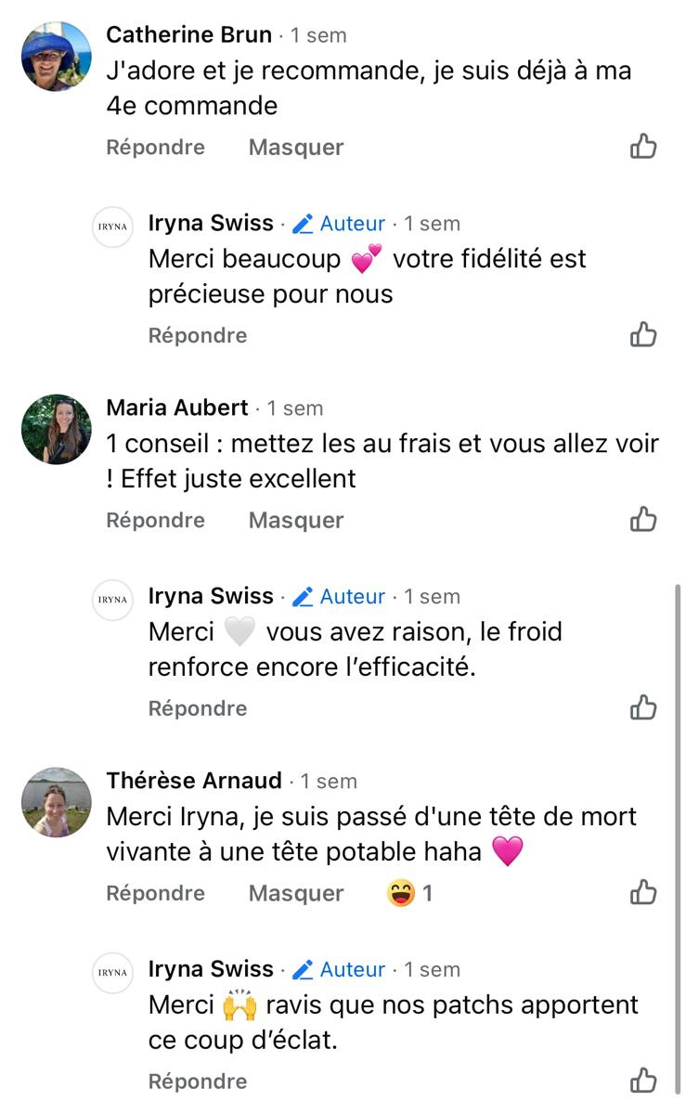Like the reply about le froid efficacité

643,708
